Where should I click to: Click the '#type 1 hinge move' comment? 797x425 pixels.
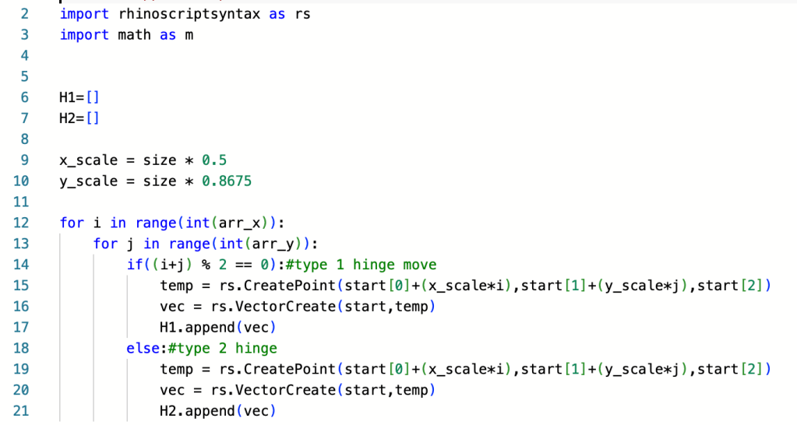[x=361, y=265]
